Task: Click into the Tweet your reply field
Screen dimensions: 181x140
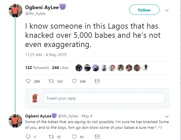Action: [104, 98]
